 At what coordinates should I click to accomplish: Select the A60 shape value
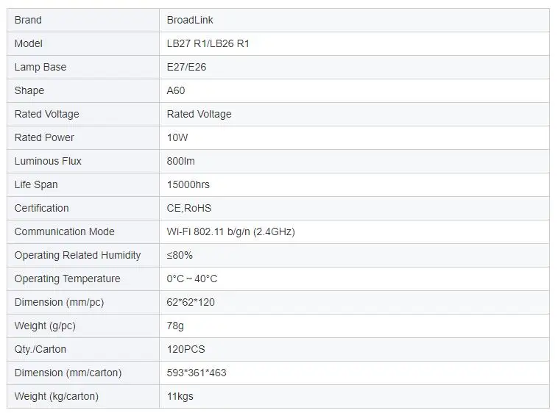(176, 90)
